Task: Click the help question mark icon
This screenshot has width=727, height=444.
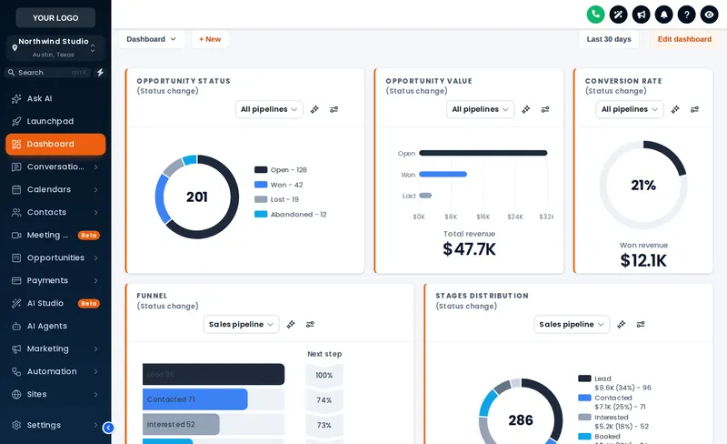Action: (686, 15)
